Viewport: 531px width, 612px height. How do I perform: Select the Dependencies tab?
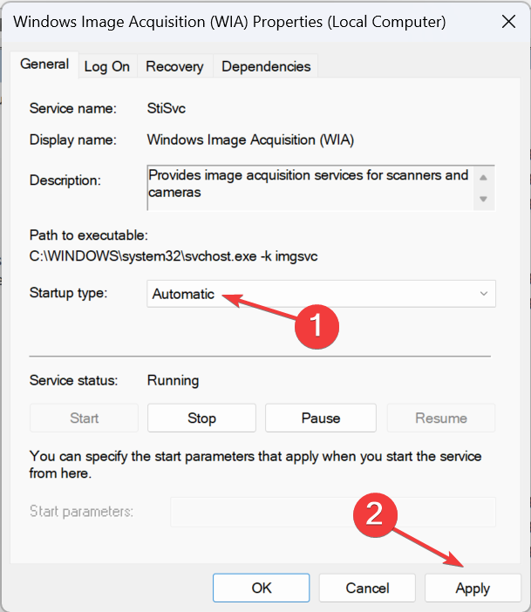[266, 66]
